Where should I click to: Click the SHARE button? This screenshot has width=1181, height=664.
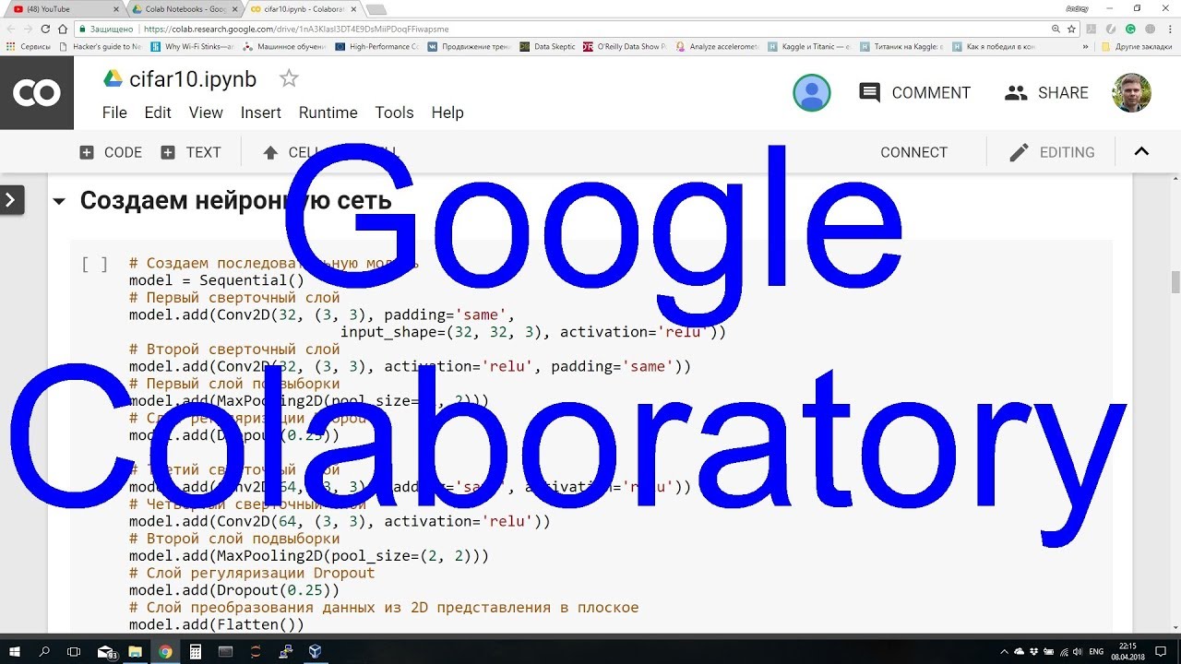tap(1046, 92)
